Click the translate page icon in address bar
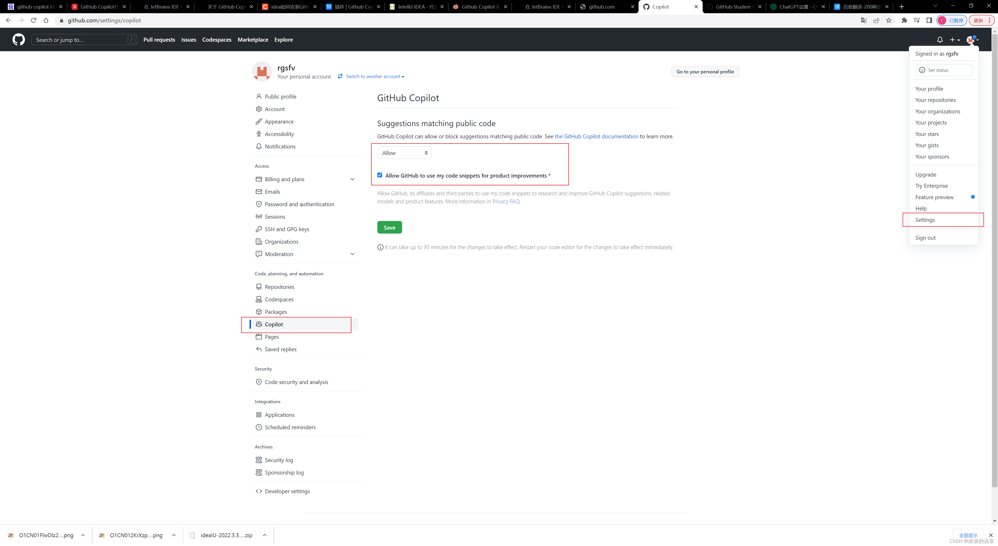Screen dimensions: 998x546 (x=864, y=20)
